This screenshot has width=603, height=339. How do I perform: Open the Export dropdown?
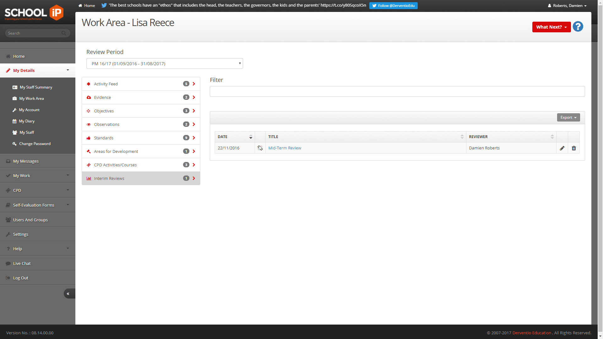[x=568, y=117]
